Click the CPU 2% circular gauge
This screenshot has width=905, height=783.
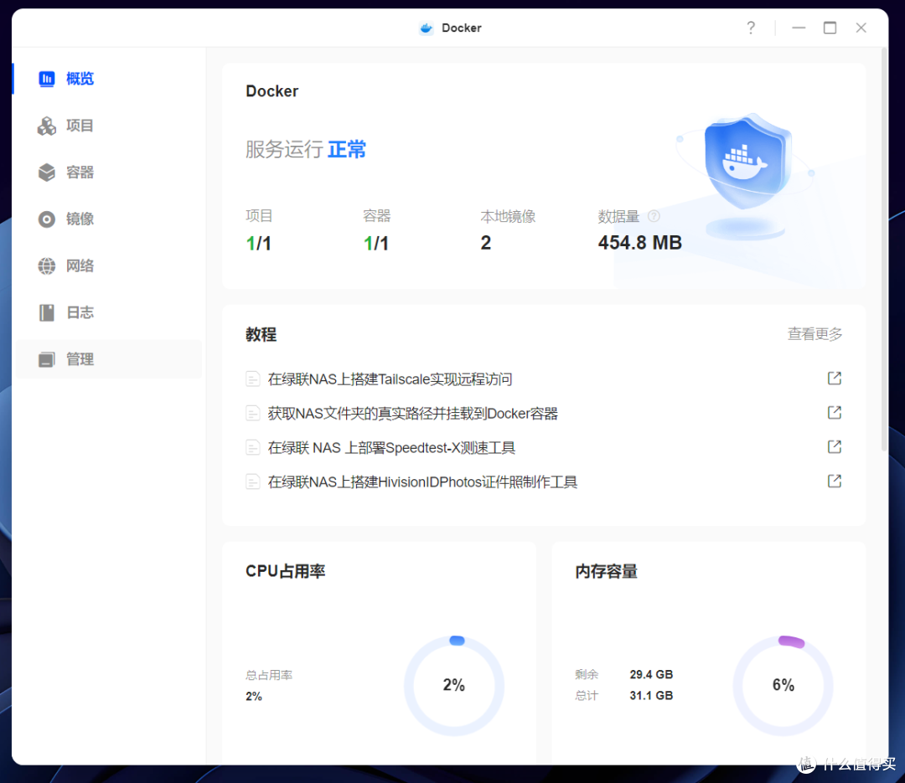[454, 686]
